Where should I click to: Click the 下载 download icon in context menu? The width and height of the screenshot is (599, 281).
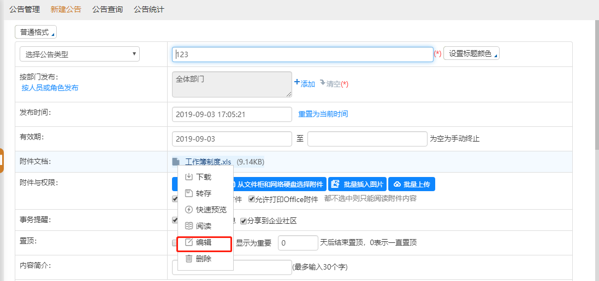pos(189,177)
